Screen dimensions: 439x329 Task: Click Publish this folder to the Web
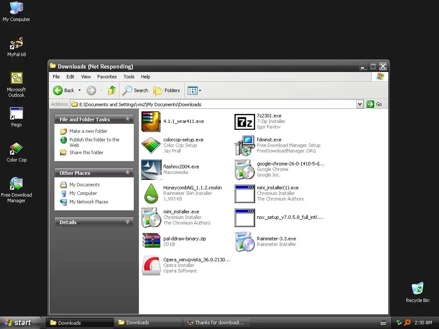coord(94,142)
